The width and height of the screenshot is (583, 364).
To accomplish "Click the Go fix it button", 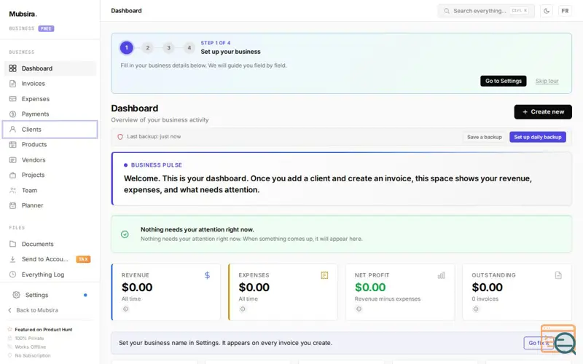I will coord(539,343).
